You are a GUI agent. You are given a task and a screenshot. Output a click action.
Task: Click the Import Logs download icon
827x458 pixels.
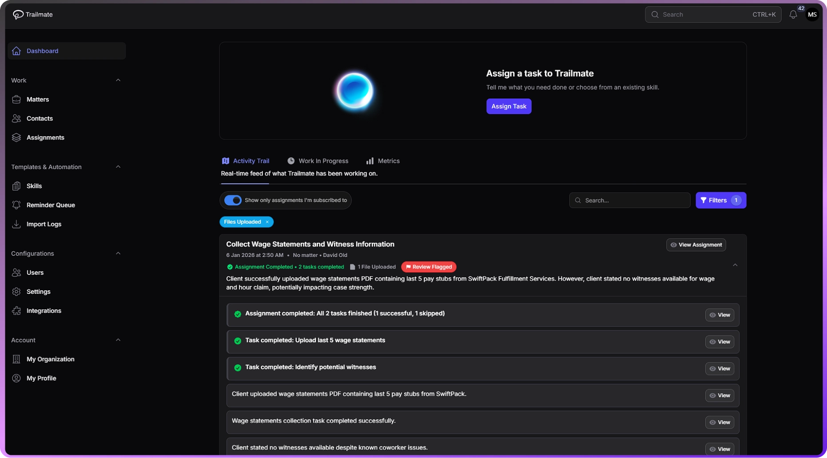tap(16, 224)
